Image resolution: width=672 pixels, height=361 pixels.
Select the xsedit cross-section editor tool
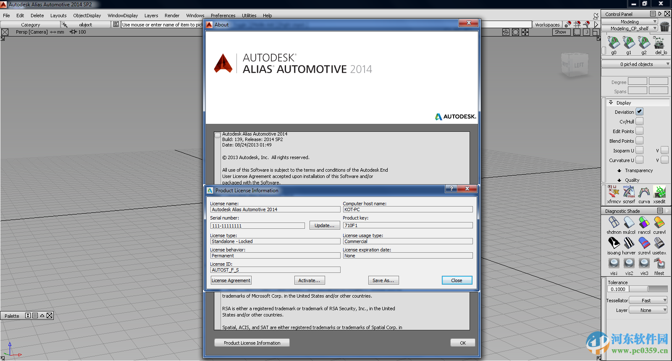click(x=659, y=192)
